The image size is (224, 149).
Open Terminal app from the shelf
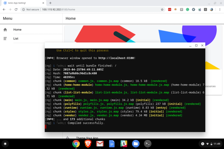[x=148, y=144]
